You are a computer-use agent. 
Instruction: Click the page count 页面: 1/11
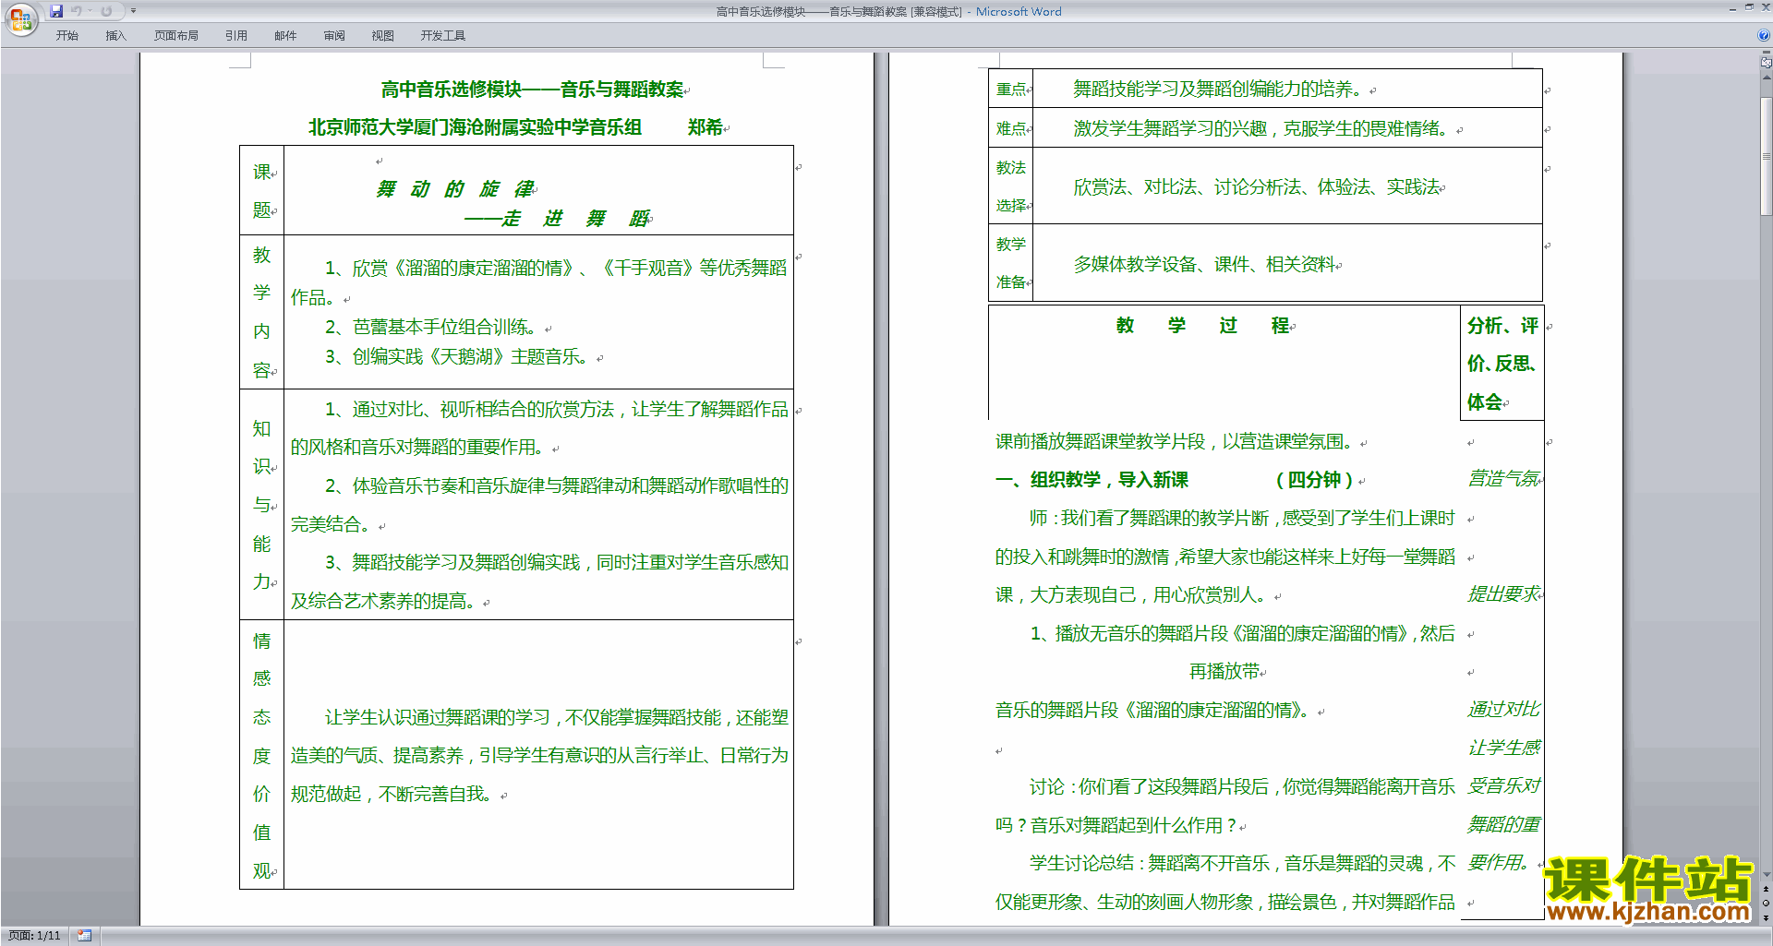pos(34,936)
